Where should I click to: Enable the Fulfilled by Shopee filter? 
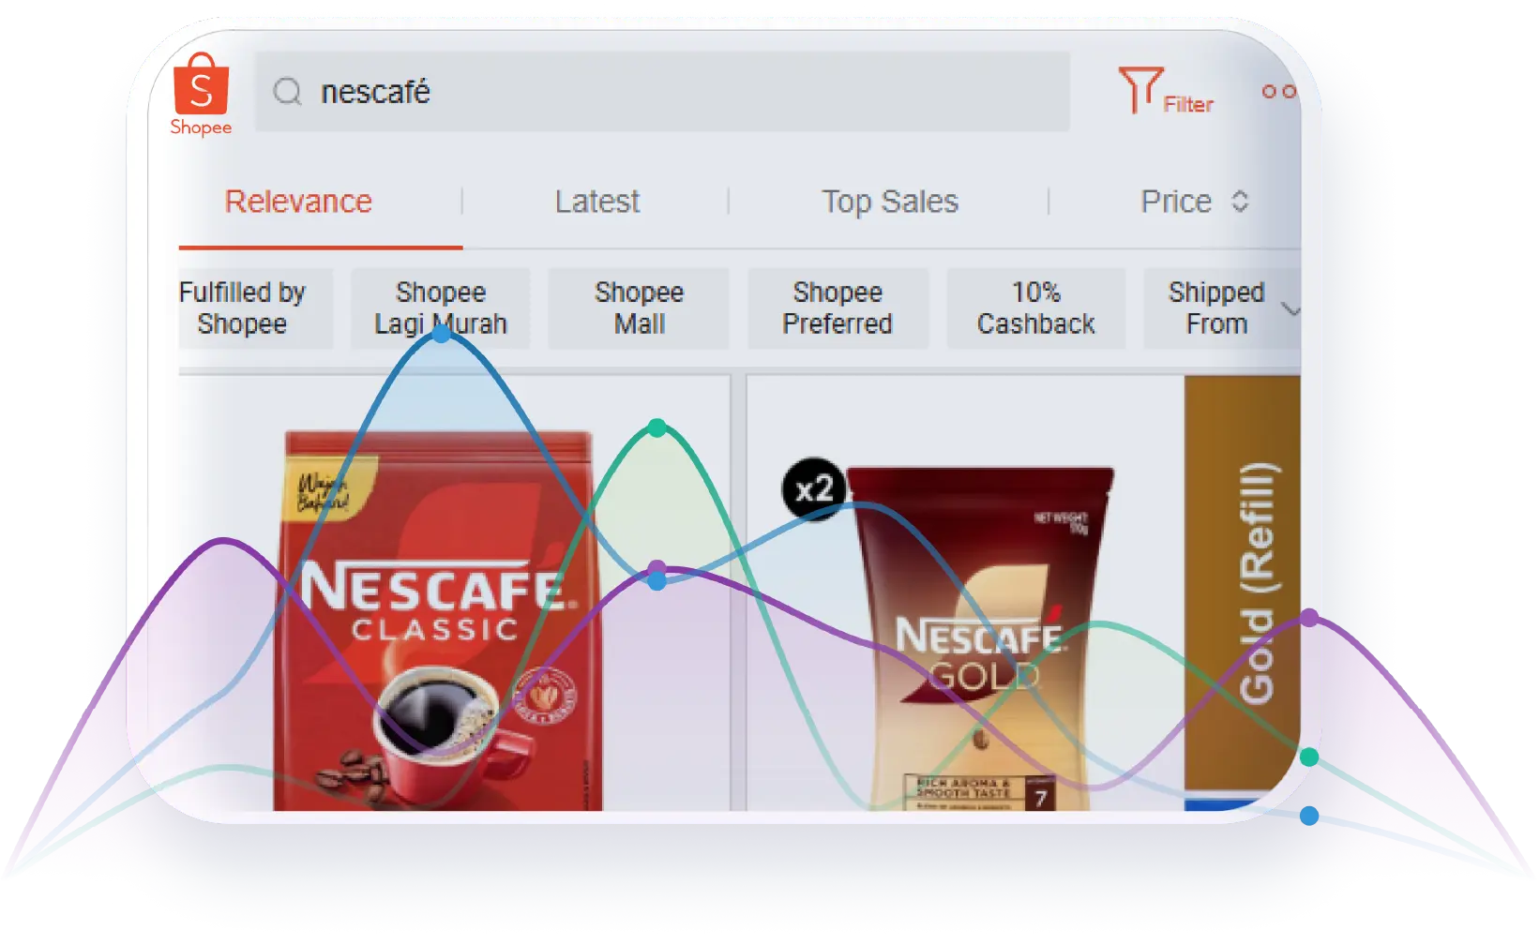[x=244, y=308]
